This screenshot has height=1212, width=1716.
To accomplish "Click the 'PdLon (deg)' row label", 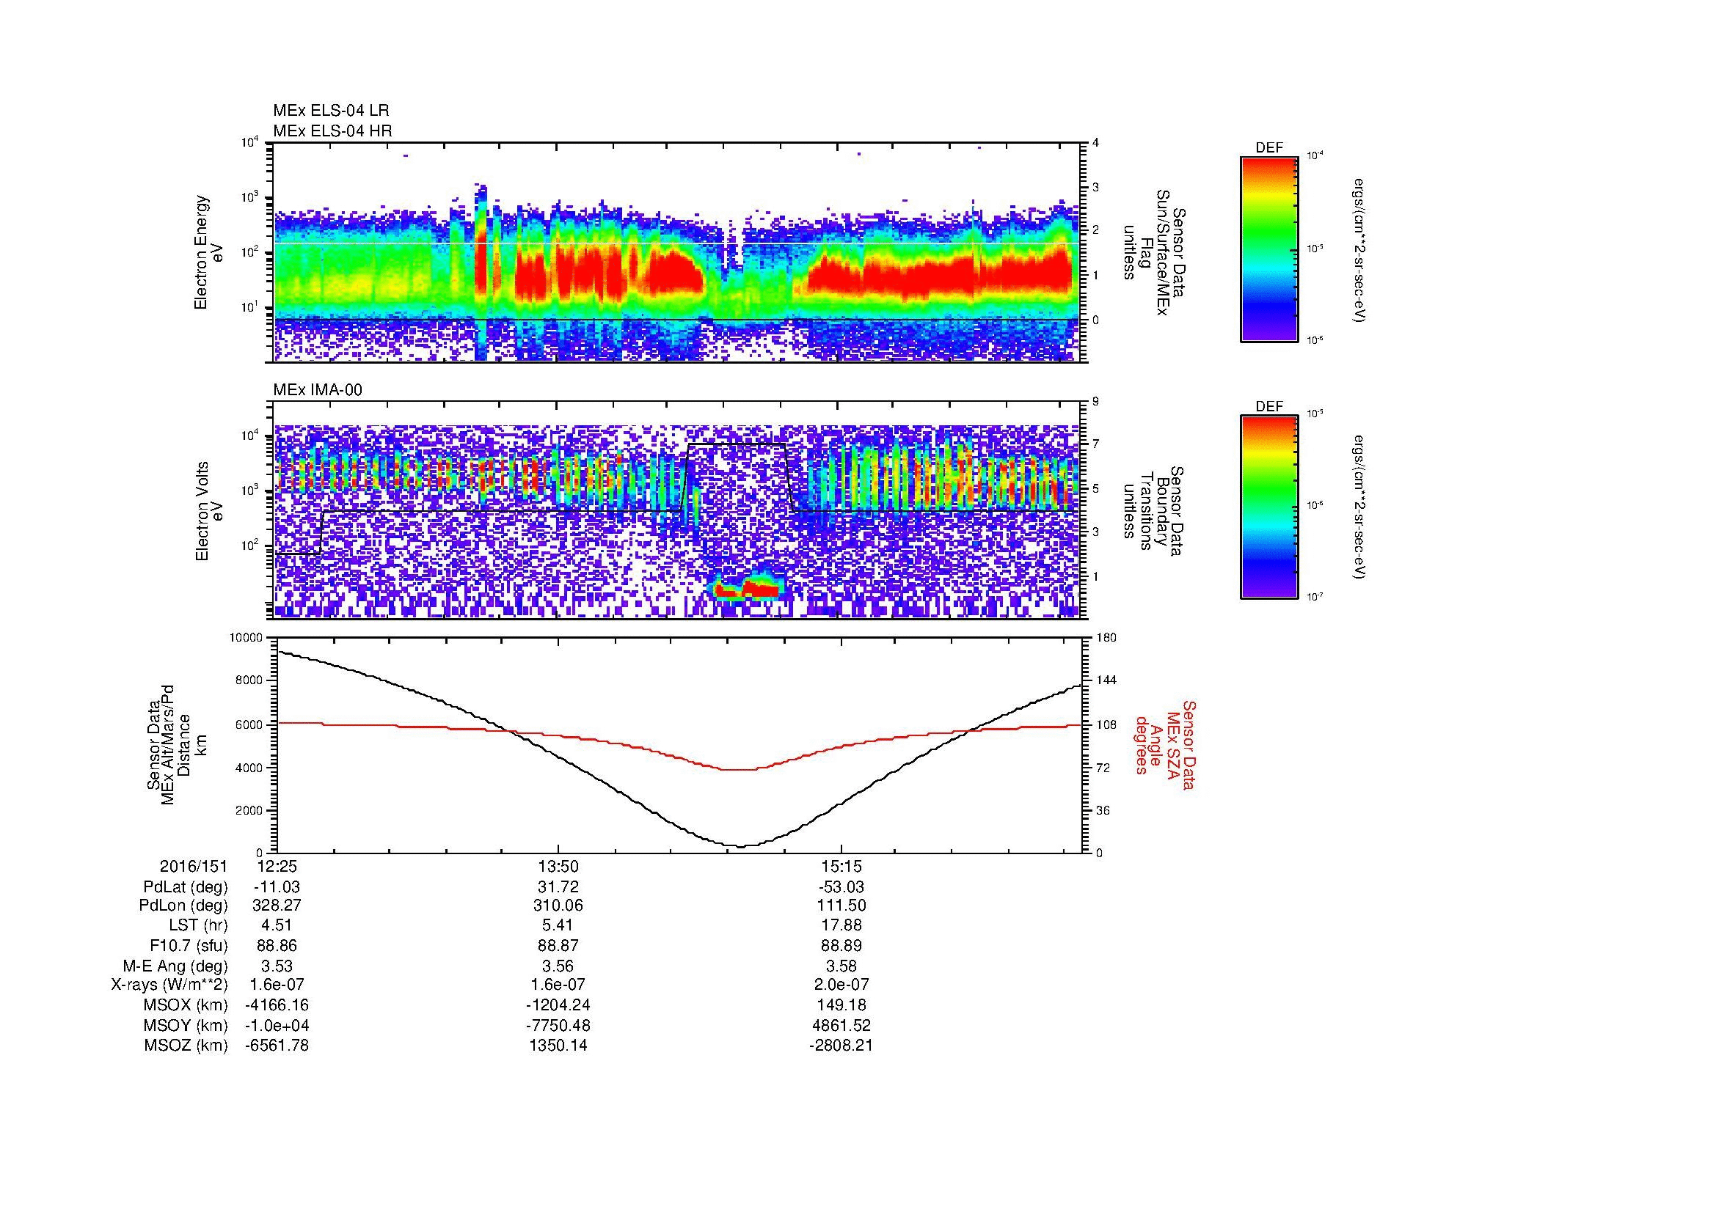I will point(185,906).
